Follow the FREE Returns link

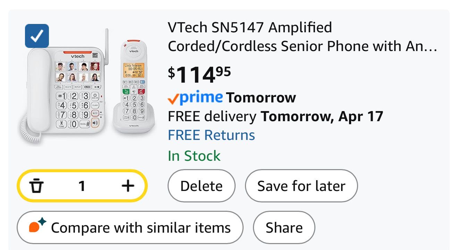[211, 135]
